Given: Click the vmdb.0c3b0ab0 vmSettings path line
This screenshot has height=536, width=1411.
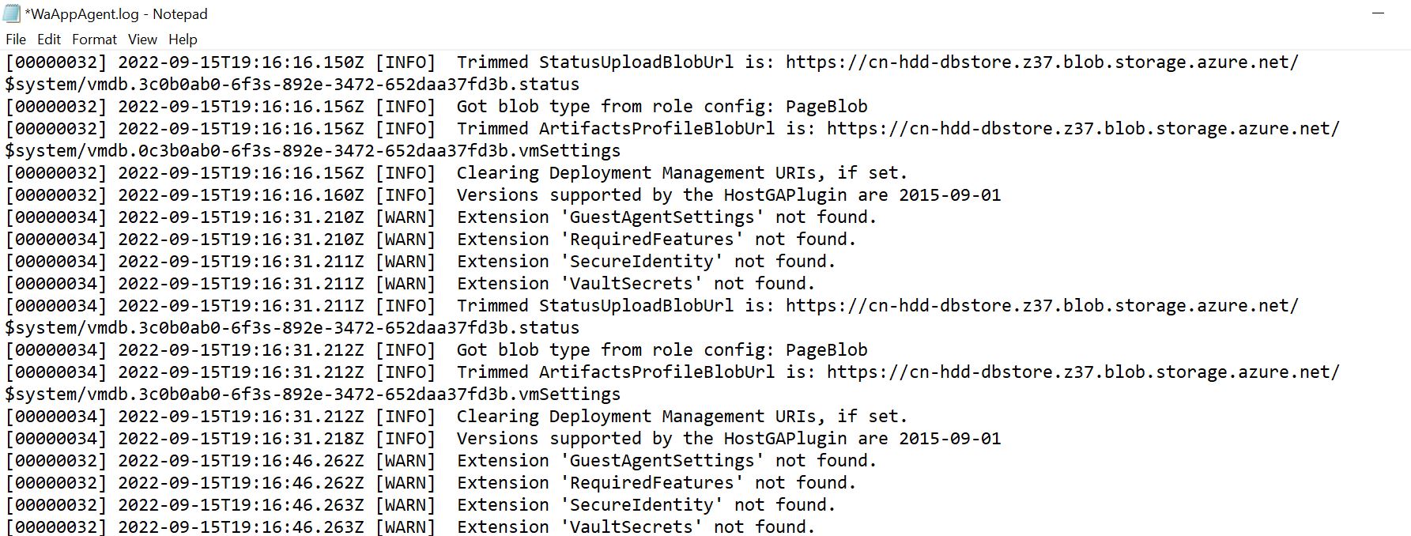Looking at the screenshot, I should (313, 150).
